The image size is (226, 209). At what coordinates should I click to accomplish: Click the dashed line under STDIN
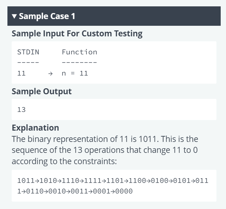(x=28, y=62)
